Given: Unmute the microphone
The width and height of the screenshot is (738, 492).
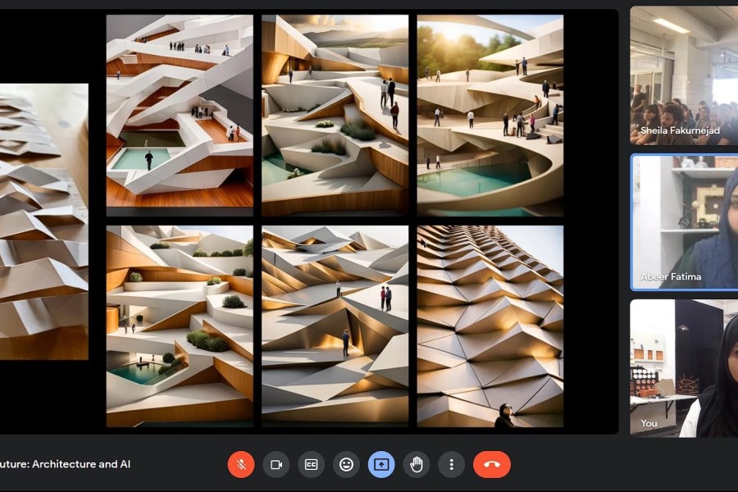Looking at the screenshot, I should point(240,464).
